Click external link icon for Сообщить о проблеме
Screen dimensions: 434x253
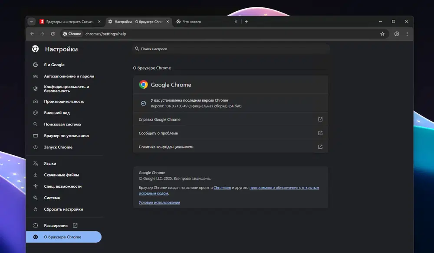click(320, 133)
